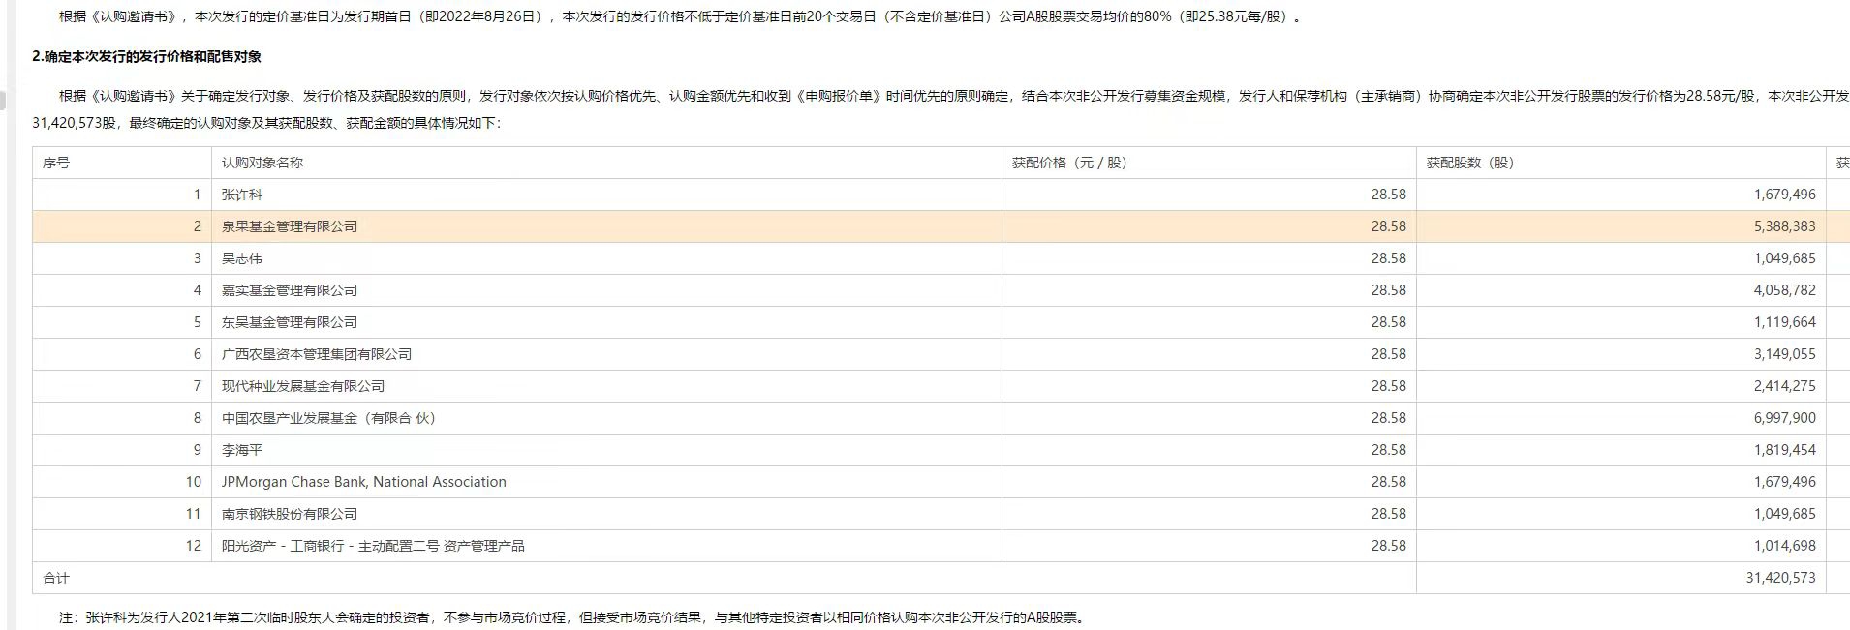Click the 合计 total row label
Viewport: 1850px width, 630px height.
[56, 578]
